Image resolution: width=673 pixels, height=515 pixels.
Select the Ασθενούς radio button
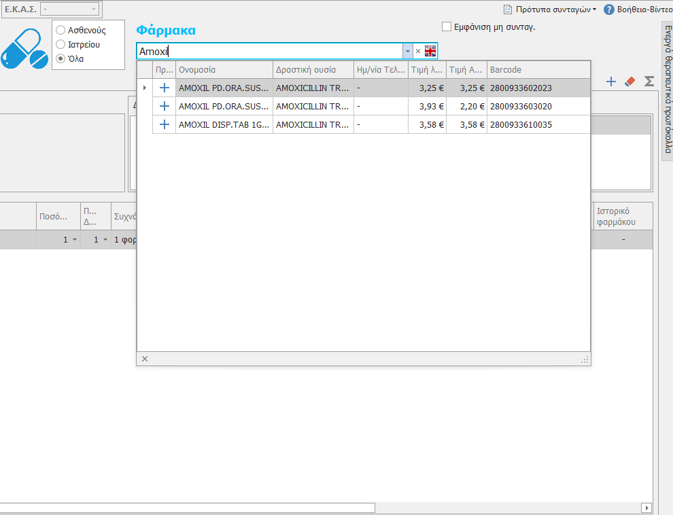(x=61, y=31)
